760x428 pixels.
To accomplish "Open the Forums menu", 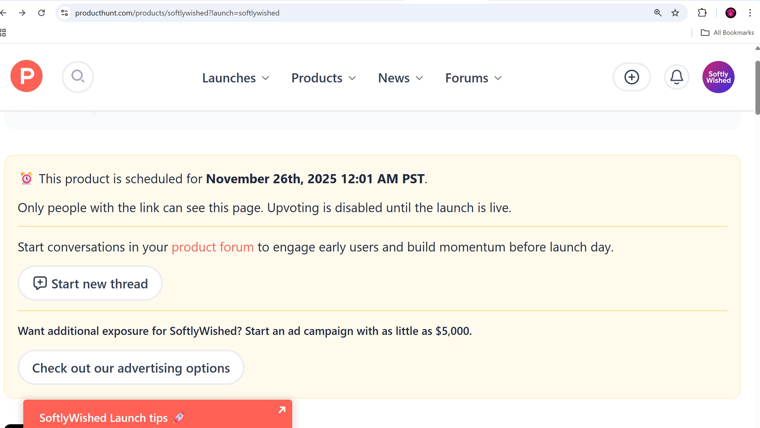I will point(473,78).
